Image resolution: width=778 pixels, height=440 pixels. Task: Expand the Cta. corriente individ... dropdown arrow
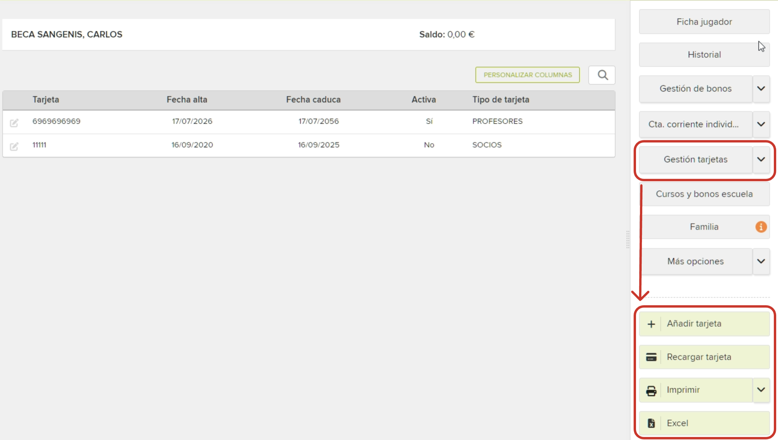[x=761, y=124]
